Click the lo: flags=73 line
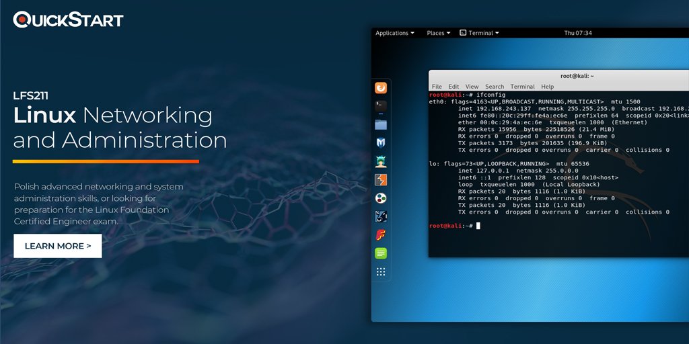 coord(509,164)
